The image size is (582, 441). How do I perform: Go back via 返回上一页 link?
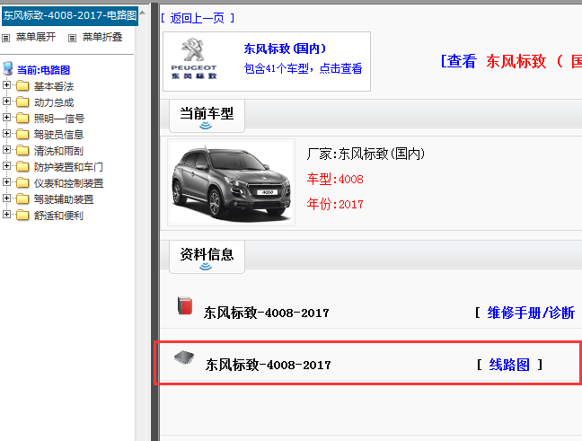coord(198,18)
